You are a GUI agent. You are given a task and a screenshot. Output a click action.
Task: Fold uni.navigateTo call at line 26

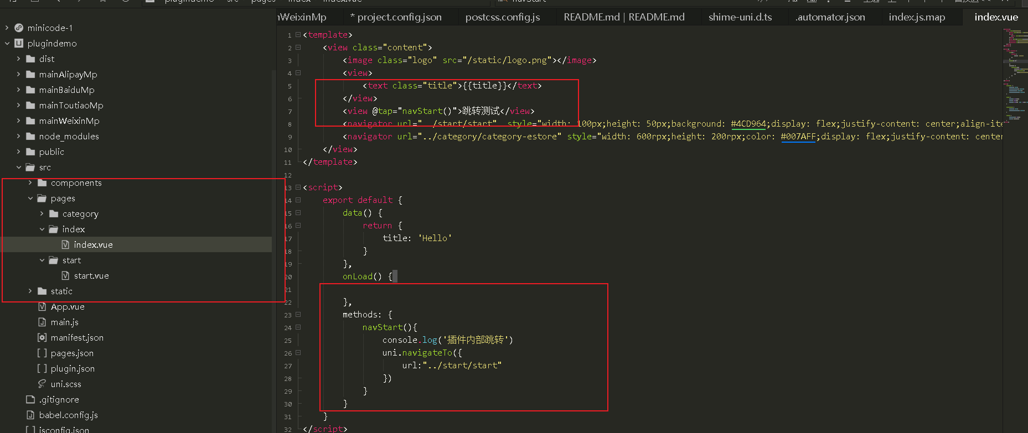[298, 352]
